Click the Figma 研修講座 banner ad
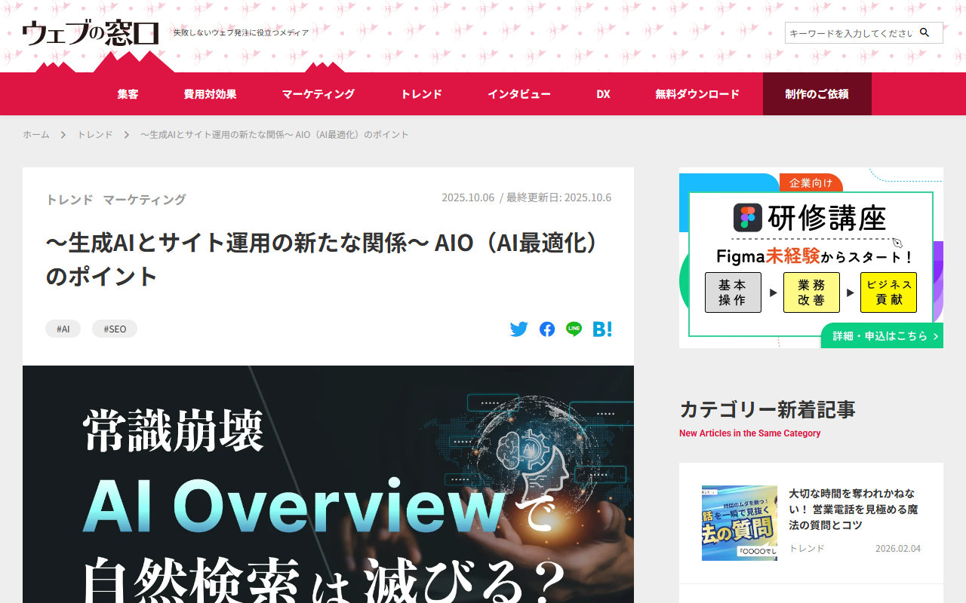Image resolution: width=966 pixels, height=603 pixels. click(x=811, y=258)
